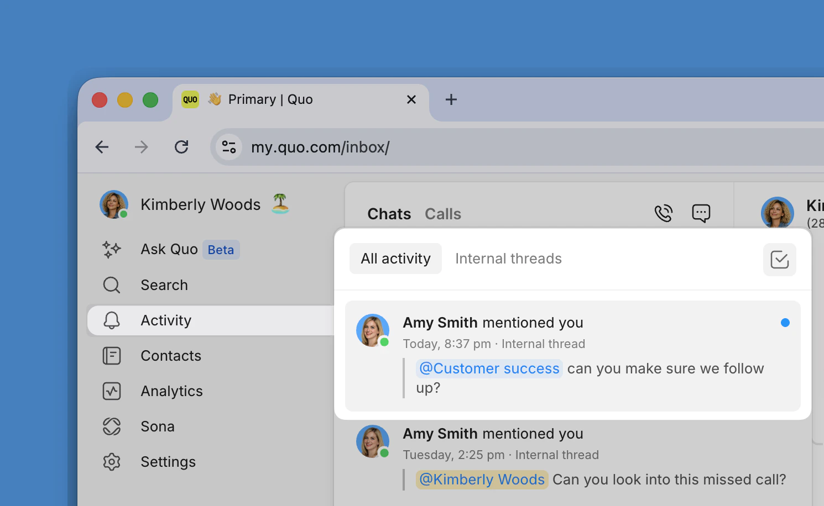Screen dimensions: 824x506
Task: Click the blue unread dot on today's mention
Action: [x=785, y=323]
